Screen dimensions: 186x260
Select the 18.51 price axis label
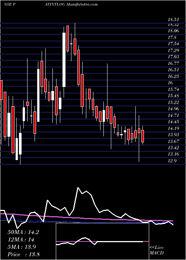[173, 20]
